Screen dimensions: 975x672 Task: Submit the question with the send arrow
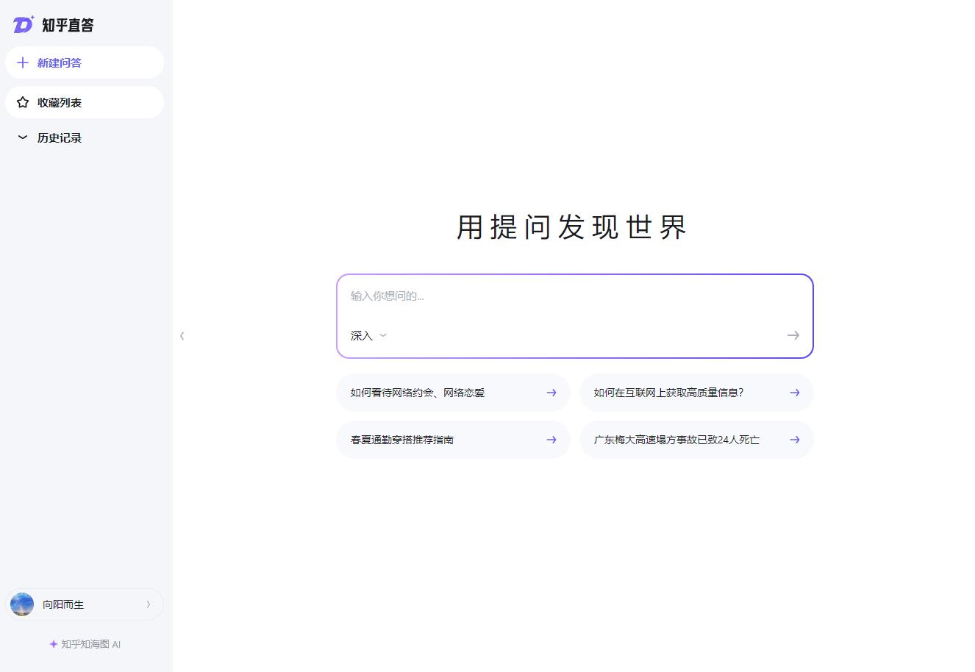pyautogui.click(x=793, y=335)
